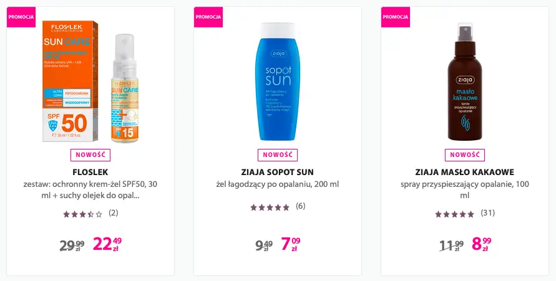Image resolution: width=556 pixels, height=281 pixels.
Task: Open the (31) reviews count for Masło Kakaowe
Action: [x=488, y=213]
